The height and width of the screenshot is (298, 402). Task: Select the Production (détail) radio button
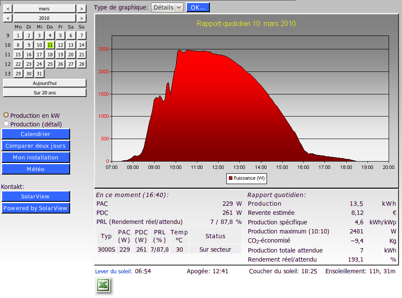coord(6,124)
